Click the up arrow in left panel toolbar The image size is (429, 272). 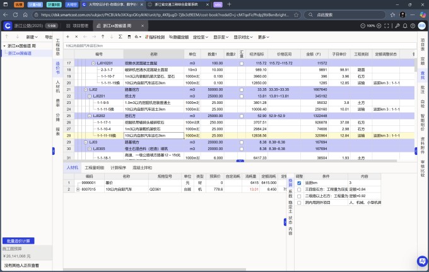7,37
